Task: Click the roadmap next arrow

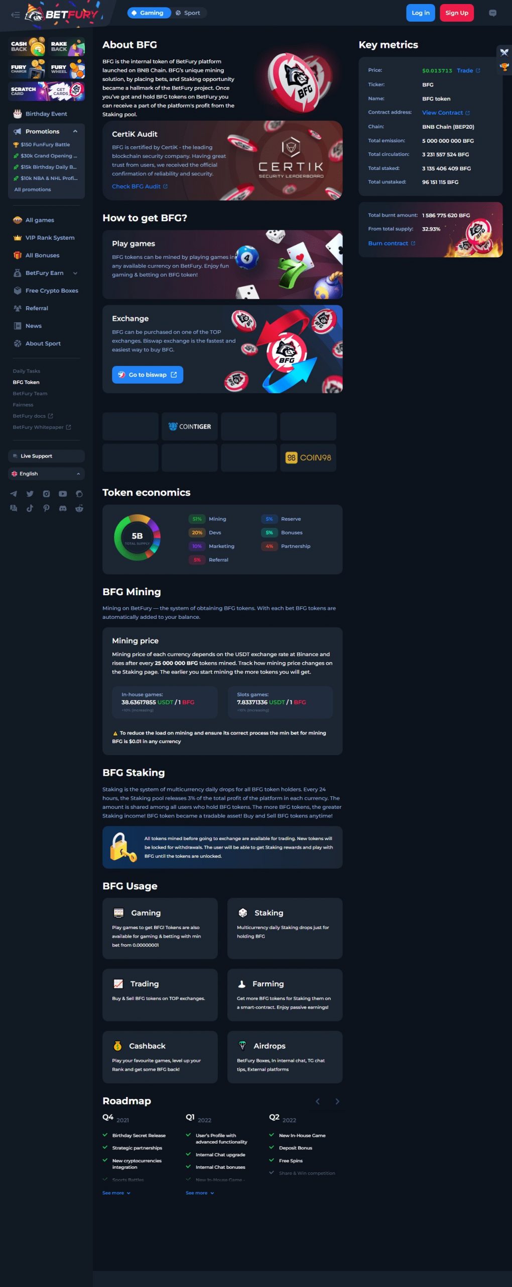Action: 337,1101
